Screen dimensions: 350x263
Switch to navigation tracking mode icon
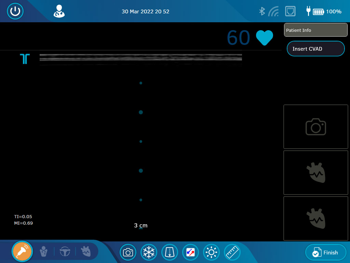point(65,252)
